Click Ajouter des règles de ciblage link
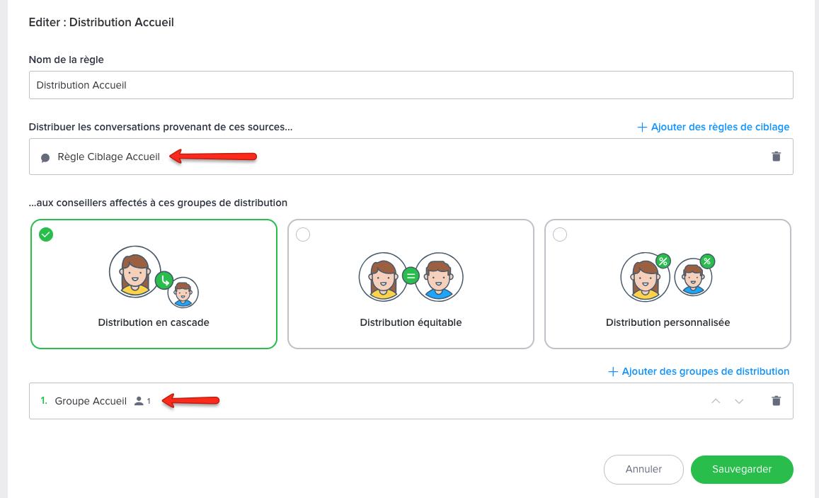Screen dimensions: 819x498 coord(720,128)
